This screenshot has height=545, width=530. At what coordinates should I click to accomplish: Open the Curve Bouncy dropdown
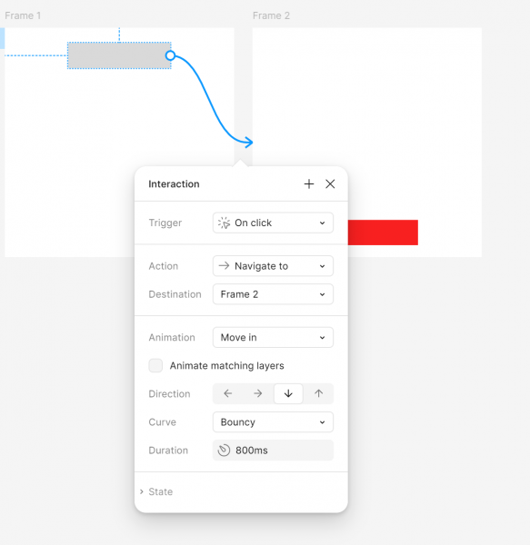point(273,422)
